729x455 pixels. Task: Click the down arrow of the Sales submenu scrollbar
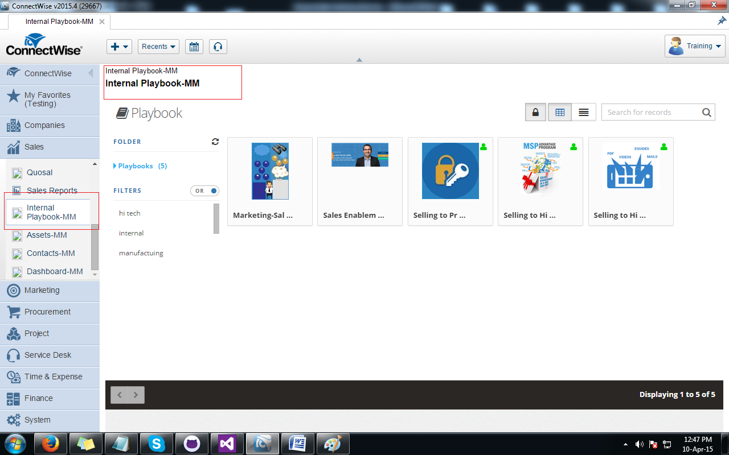tap(95, 275)
